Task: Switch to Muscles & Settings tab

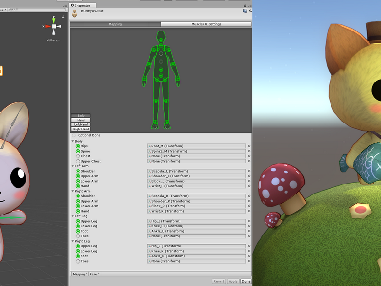Action: [206, 24]
